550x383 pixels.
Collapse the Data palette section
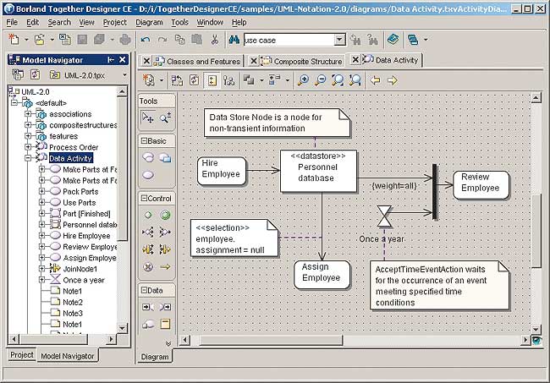tap(145, 290)
